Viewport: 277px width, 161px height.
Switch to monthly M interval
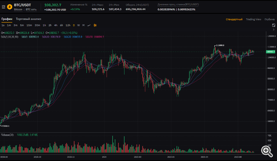pos(83,25)
